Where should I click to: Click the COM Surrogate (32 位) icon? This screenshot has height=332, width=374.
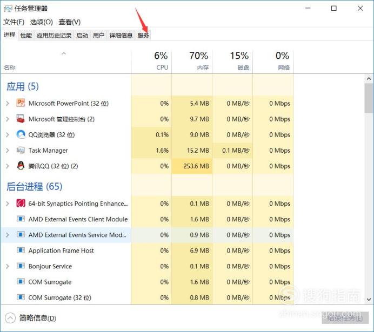(21, 297)
